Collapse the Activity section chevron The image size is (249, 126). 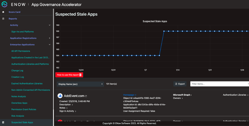pyautogui.click(x=49, y=25)
